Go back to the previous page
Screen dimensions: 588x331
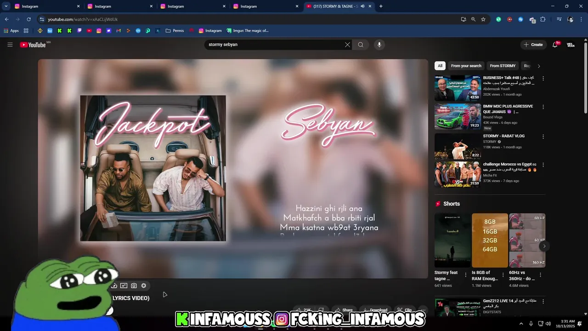6,19
